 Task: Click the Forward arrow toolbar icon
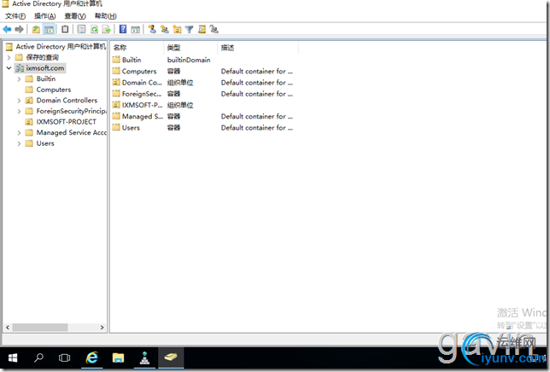click(x=20, y=29)
